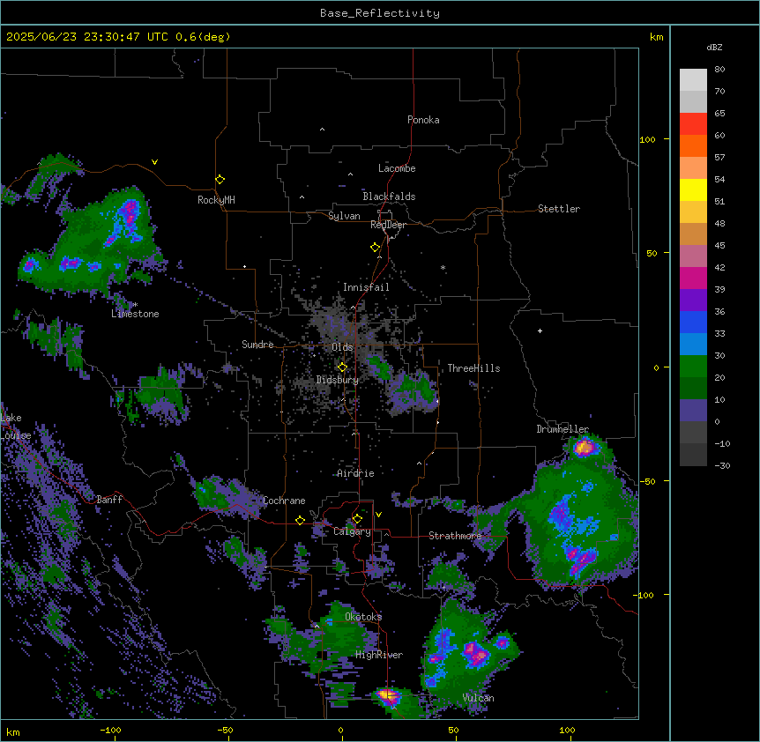The image size is (760, 742).
Task: Pick the magenta 42-39 dBZ legend swatch
Action: (x=693, y=278)
